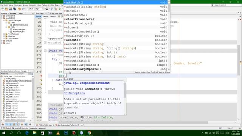242x136 pixels.
Task: Expand the javaGUI2018 project node
Action: (x=2, y=16)
